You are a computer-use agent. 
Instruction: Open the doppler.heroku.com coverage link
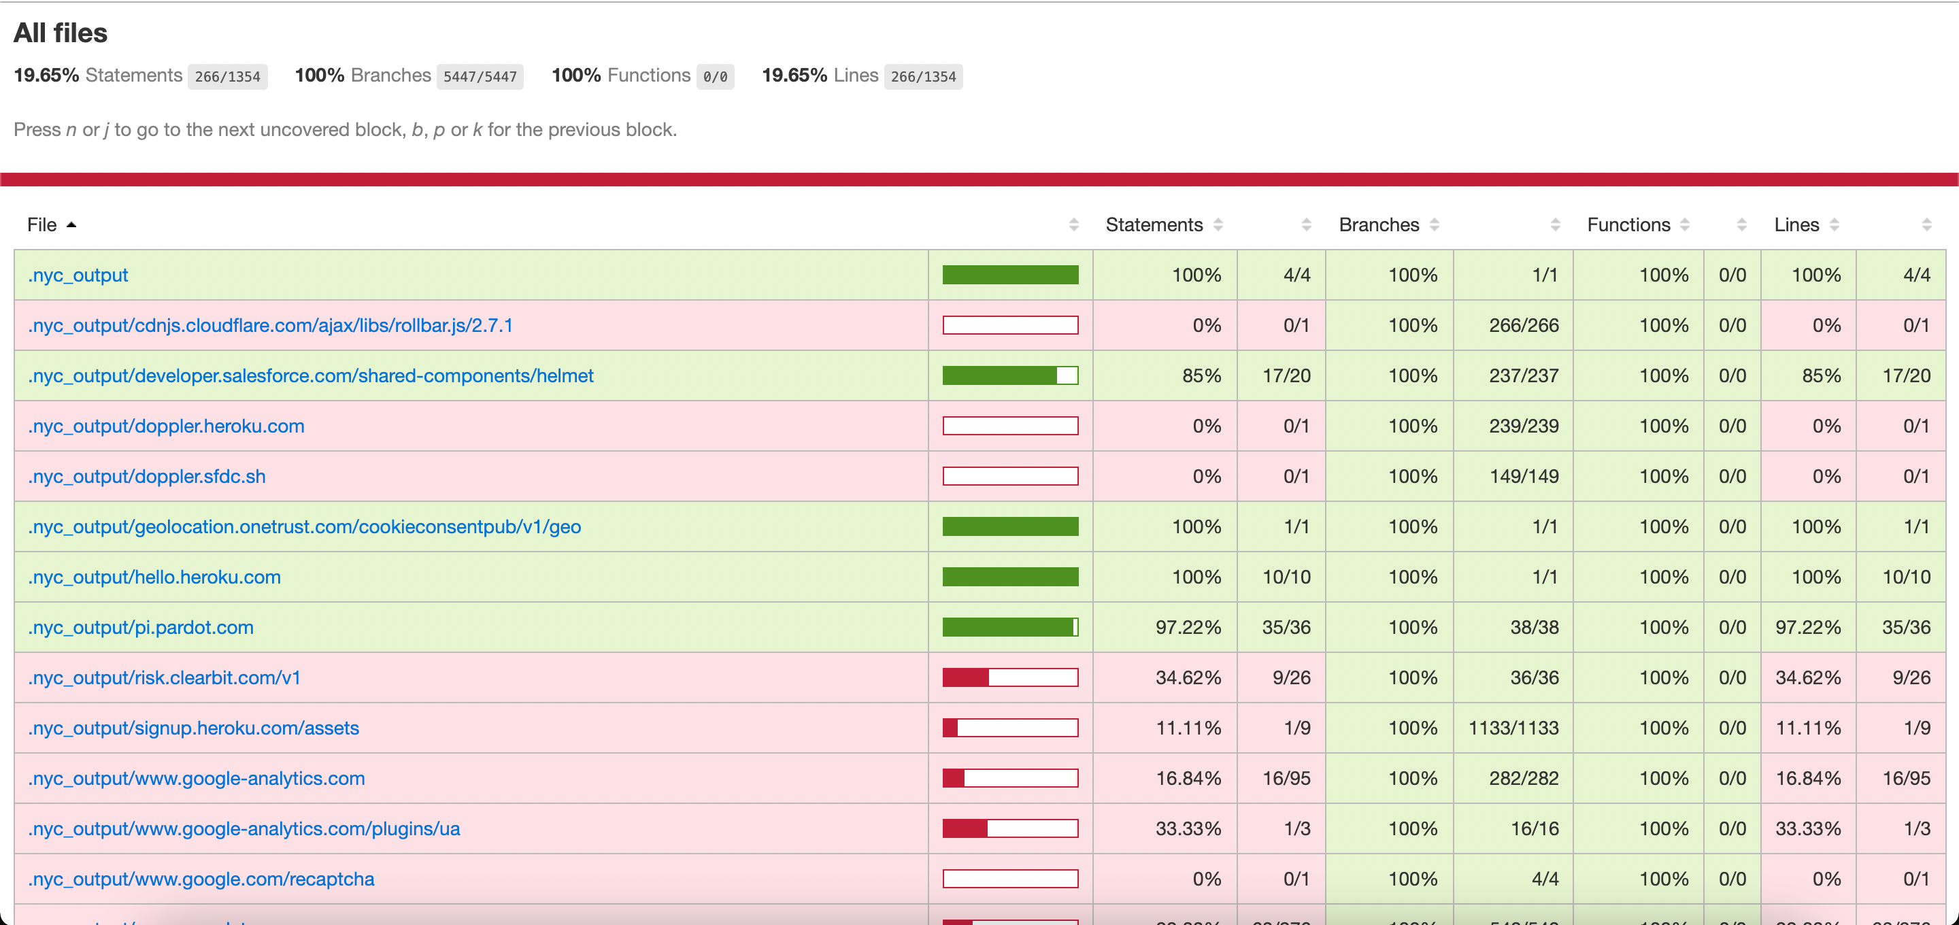pyautogui.click(x=166, y=426)
